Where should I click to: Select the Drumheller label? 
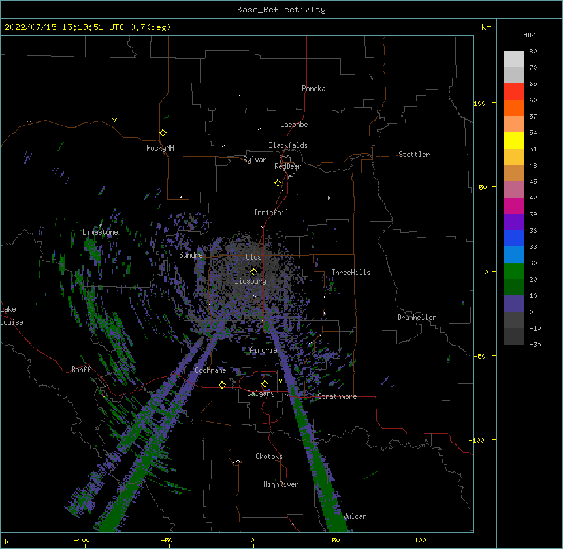(417, 318)
